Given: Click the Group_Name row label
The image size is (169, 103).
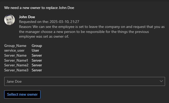Looking at the screenshot, I should click(x=15, y=46).
